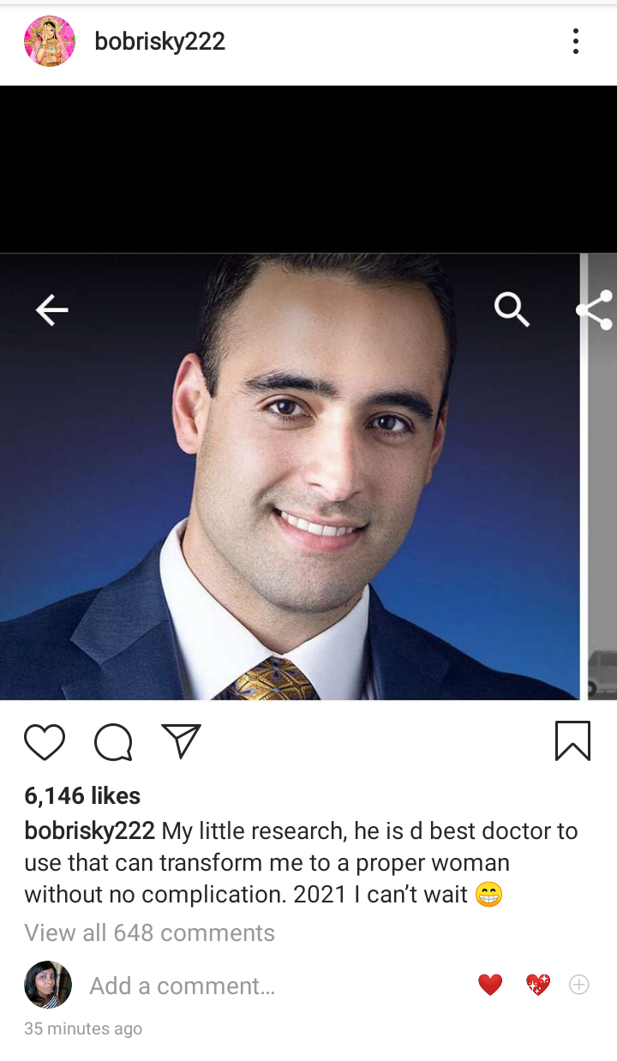Tap the doctor's photo in the post

tap(290, 477)
